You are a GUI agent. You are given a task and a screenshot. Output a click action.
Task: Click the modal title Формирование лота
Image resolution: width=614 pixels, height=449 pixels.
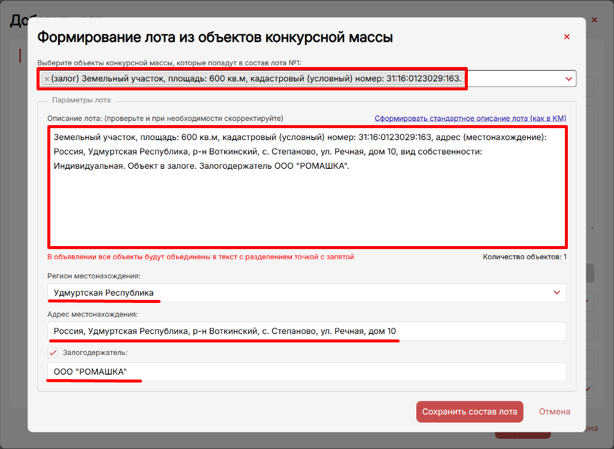click(x=214, y=37)
